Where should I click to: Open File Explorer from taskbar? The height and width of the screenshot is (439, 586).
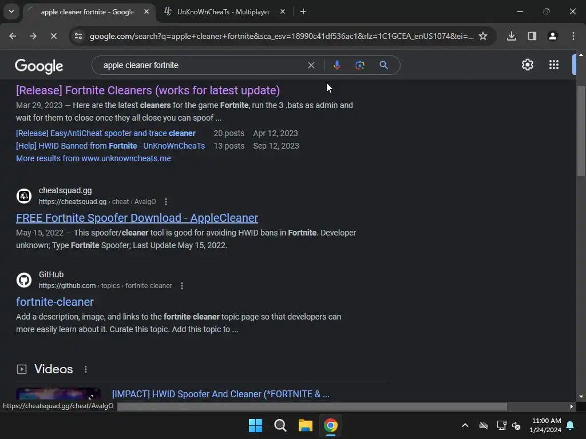click(x=306, y=425)
